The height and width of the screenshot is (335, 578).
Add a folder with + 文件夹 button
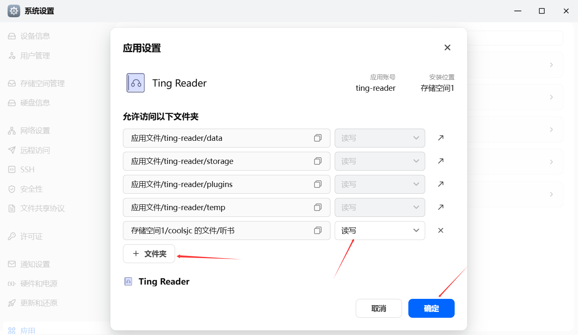coord(149,253)
